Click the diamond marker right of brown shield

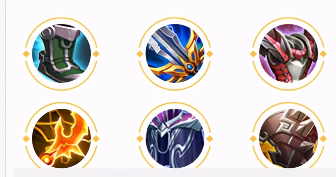click(323, 139)
